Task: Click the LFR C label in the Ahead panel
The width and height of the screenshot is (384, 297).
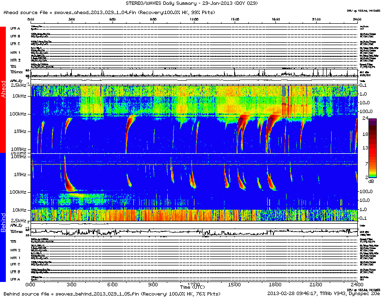Action: 15,44
